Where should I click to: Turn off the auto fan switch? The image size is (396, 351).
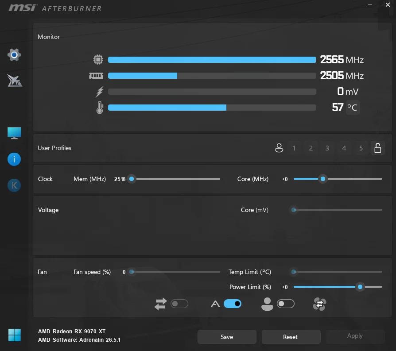233,304
